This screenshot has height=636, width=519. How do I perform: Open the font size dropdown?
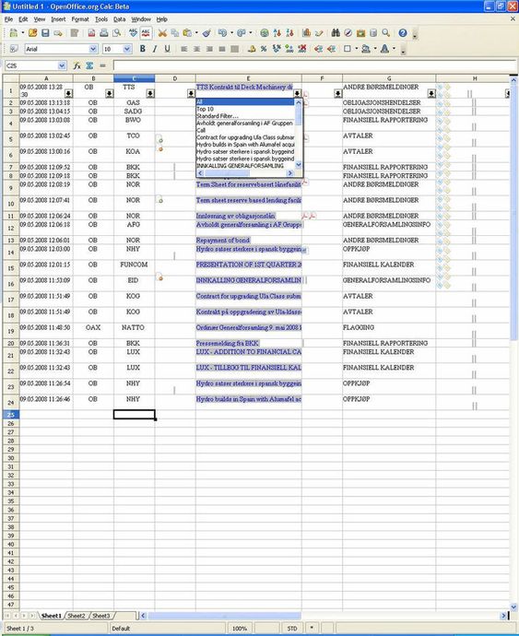pos(126,49)
